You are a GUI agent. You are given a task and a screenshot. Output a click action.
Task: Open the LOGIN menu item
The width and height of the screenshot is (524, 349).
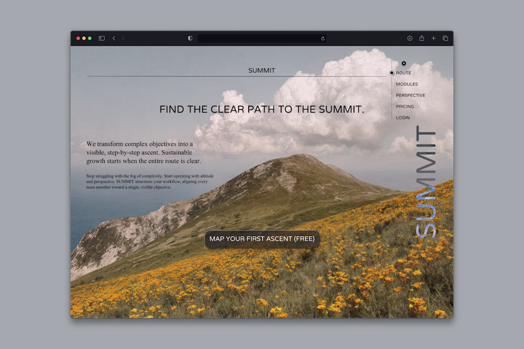403,118
